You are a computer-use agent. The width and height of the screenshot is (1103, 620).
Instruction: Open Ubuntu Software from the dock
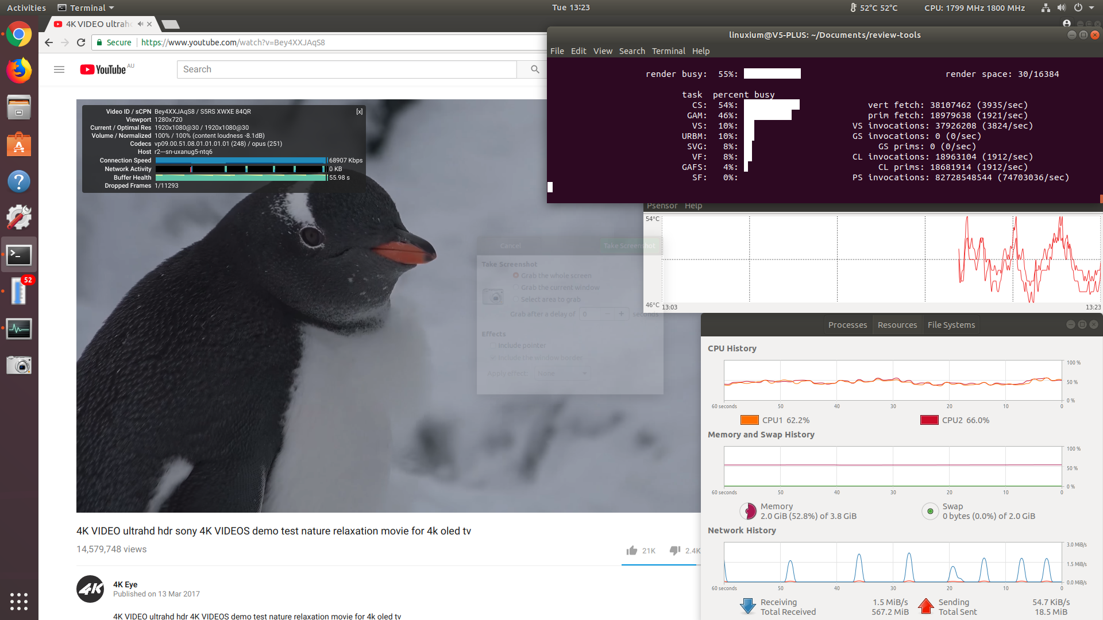[19, 144]
